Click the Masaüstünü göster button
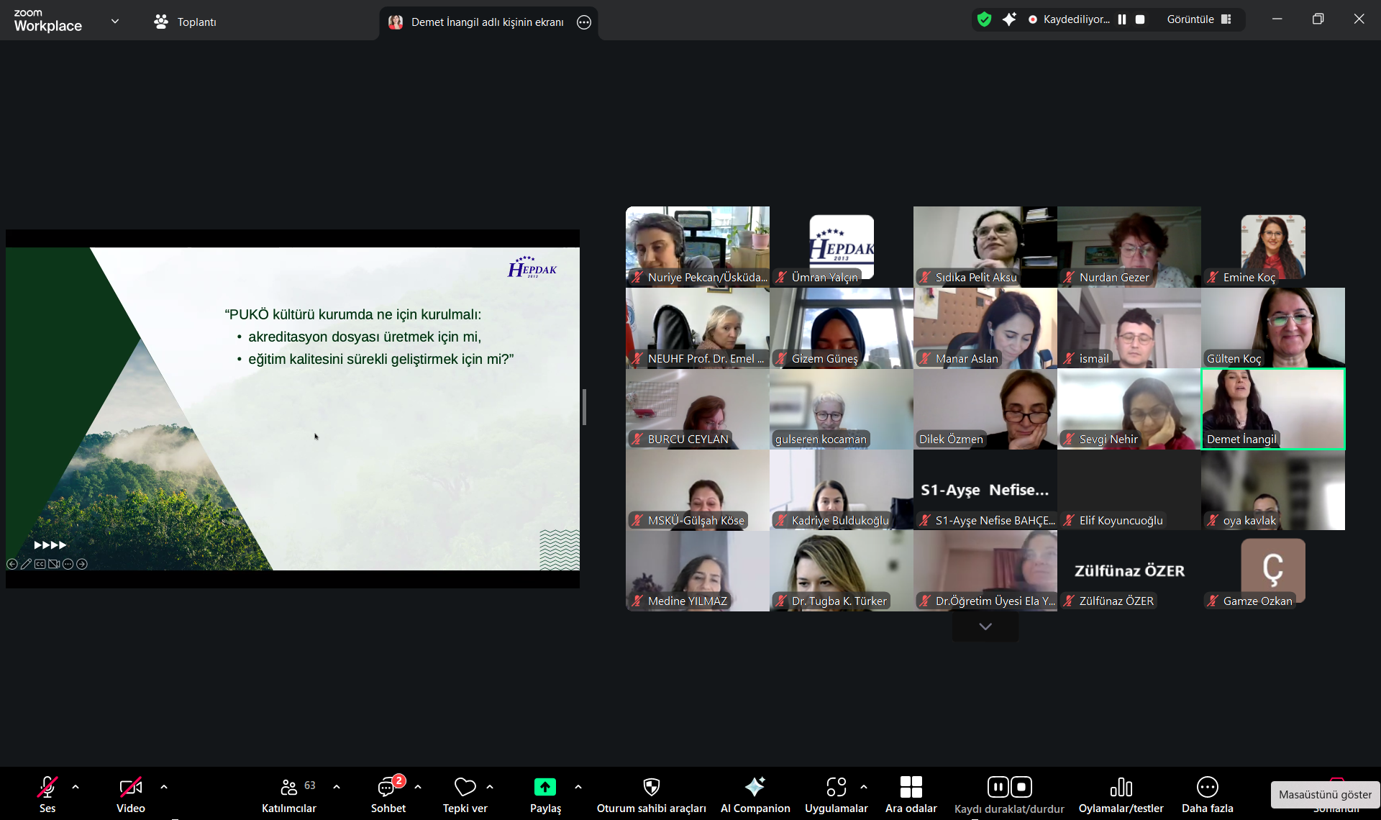The width and height of the screenshot is (1381, 820). (1324, 794)
